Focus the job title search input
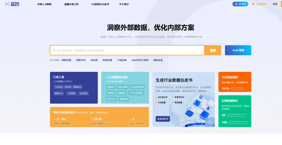Viewport: 282px width, 145px height. point(127,50)
